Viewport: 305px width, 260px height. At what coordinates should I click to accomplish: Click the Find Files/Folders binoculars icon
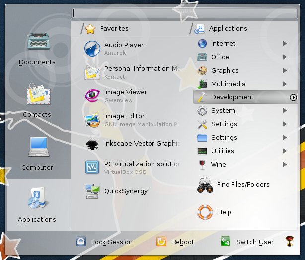[x=205, y=185]
